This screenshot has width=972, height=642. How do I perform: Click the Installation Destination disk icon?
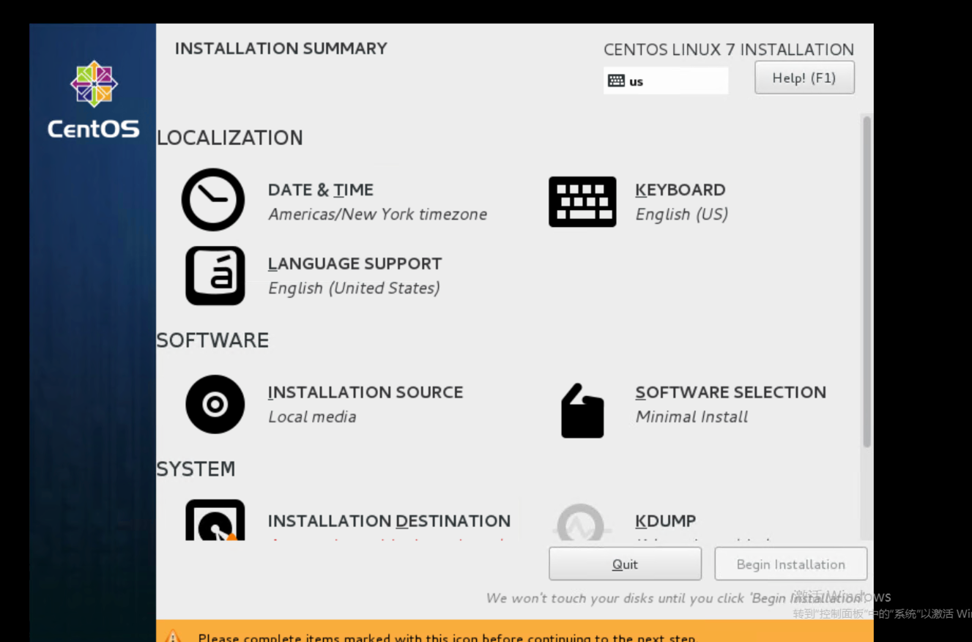(x=215, y=520)
